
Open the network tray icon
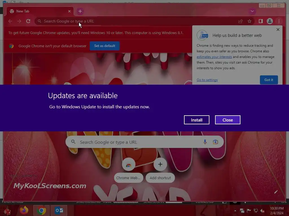point(256,211)
